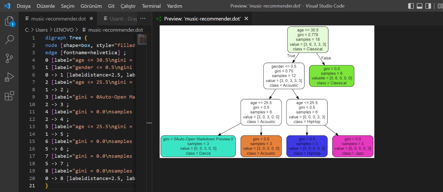Click the magenta Jazz leaf node
The image size is (443, 192).
click(x=353, y=146)
